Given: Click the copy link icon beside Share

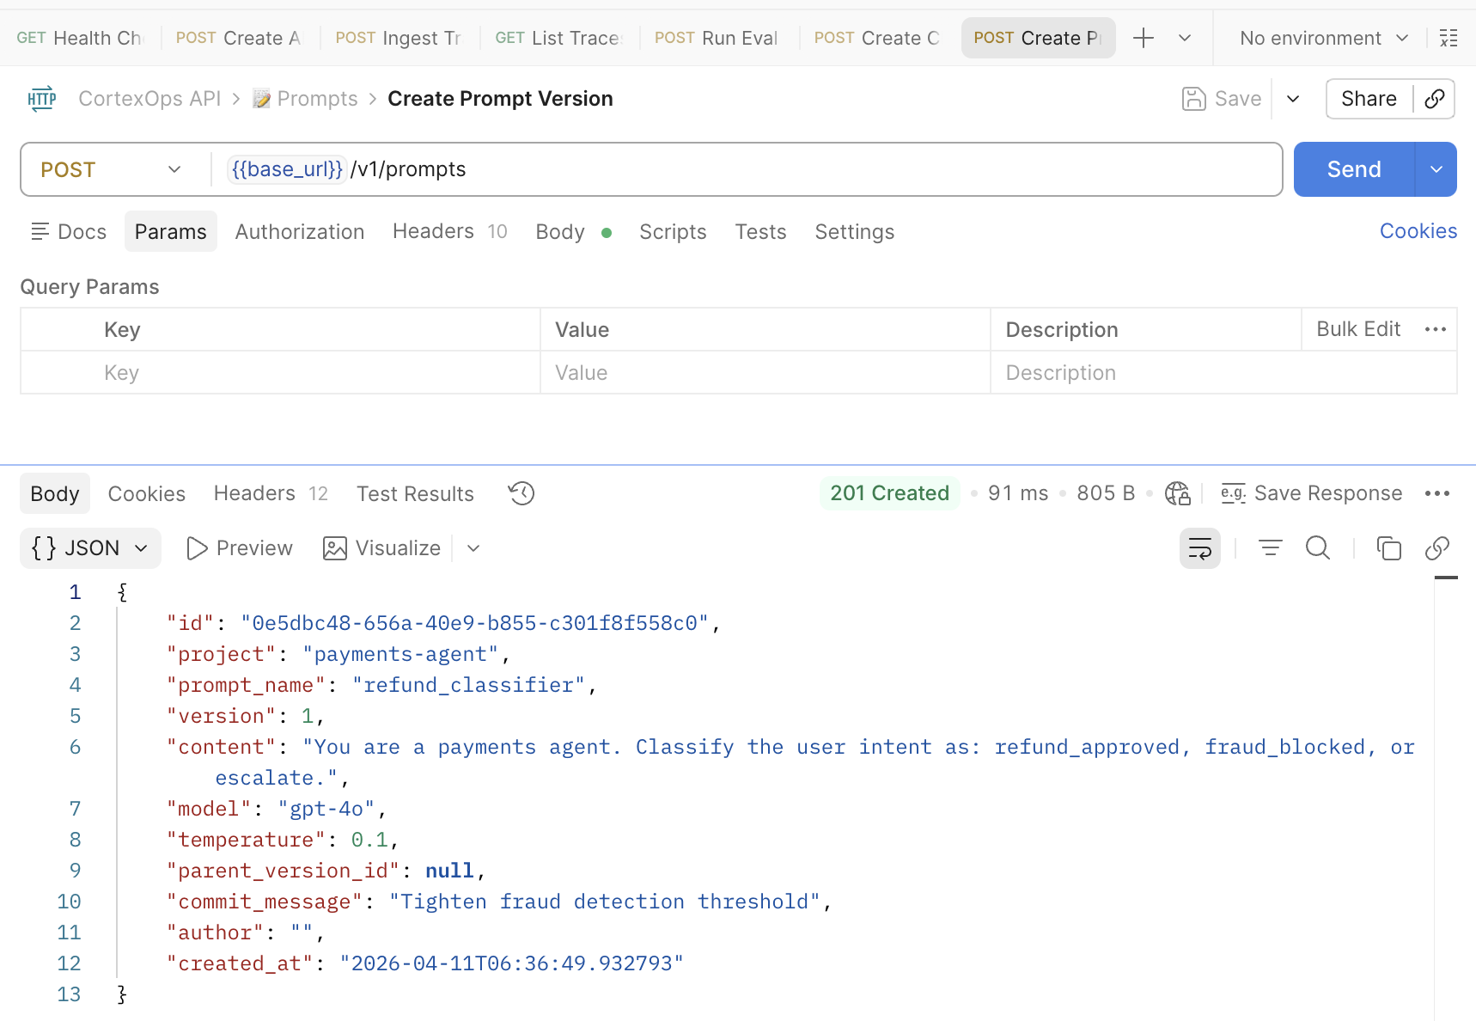Looking at the screenshot, I should click(x=1434, y=99).
